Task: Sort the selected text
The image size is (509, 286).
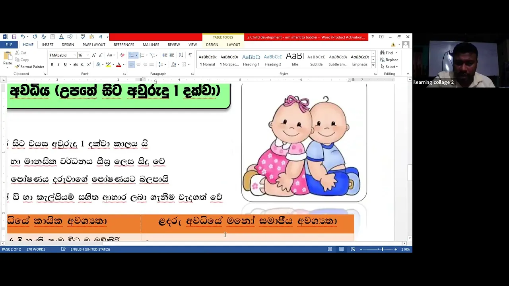Action: (181, 55)
